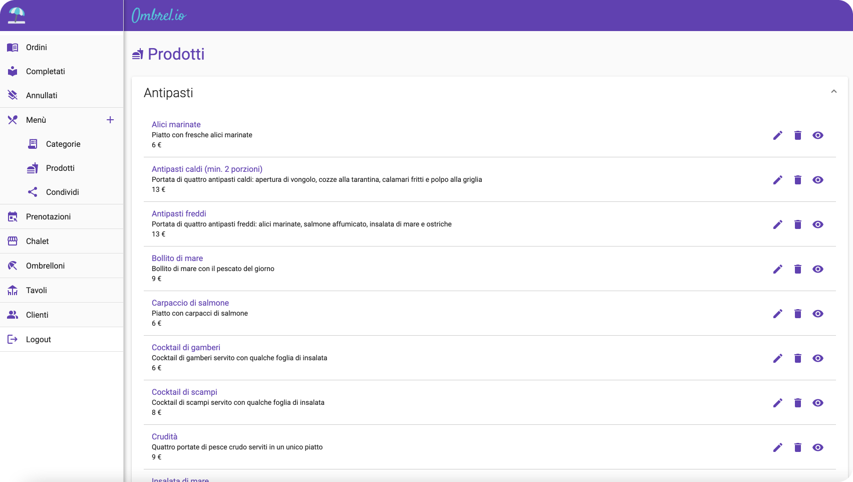
Task: Open the Alici marinate product link
Action: (176, 124)
